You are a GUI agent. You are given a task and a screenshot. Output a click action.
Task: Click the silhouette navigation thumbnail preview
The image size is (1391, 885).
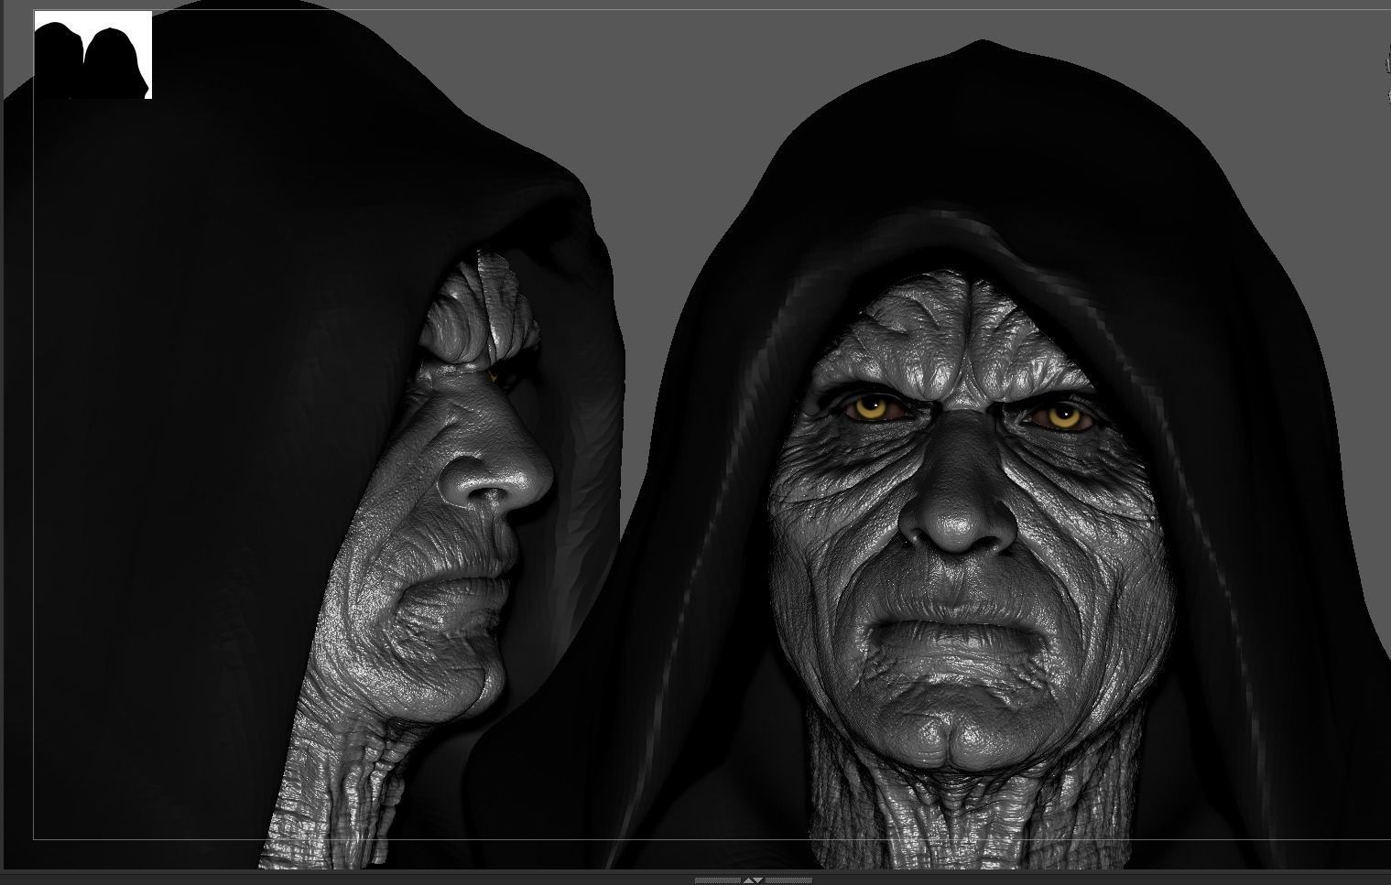point(92,55)
